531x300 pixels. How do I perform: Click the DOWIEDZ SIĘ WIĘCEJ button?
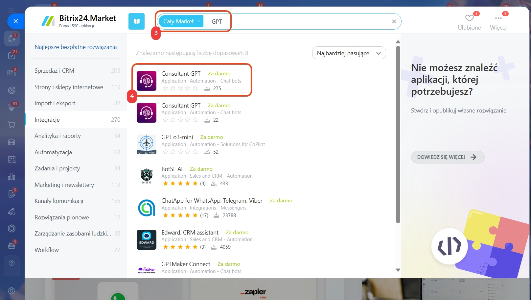[x=448, y=157]
